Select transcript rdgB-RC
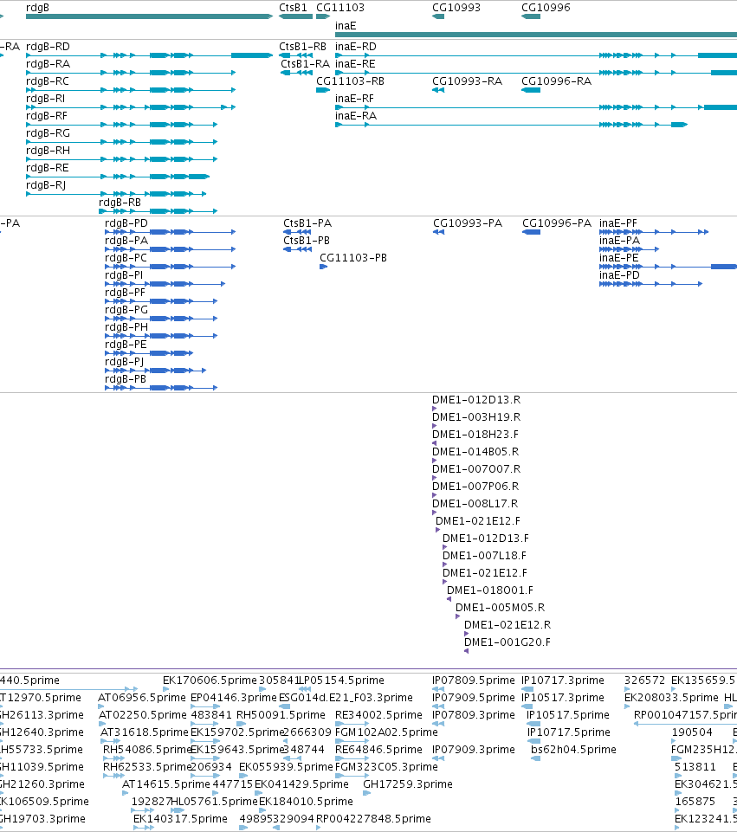Screen dimensions: 737x832 (x=48, y=81)
